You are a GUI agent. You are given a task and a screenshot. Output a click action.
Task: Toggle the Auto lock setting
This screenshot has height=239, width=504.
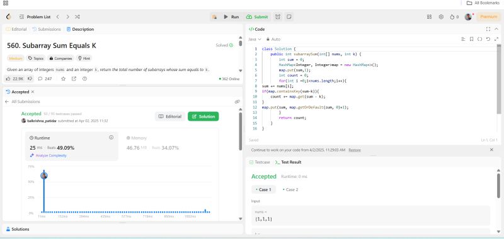273,39
